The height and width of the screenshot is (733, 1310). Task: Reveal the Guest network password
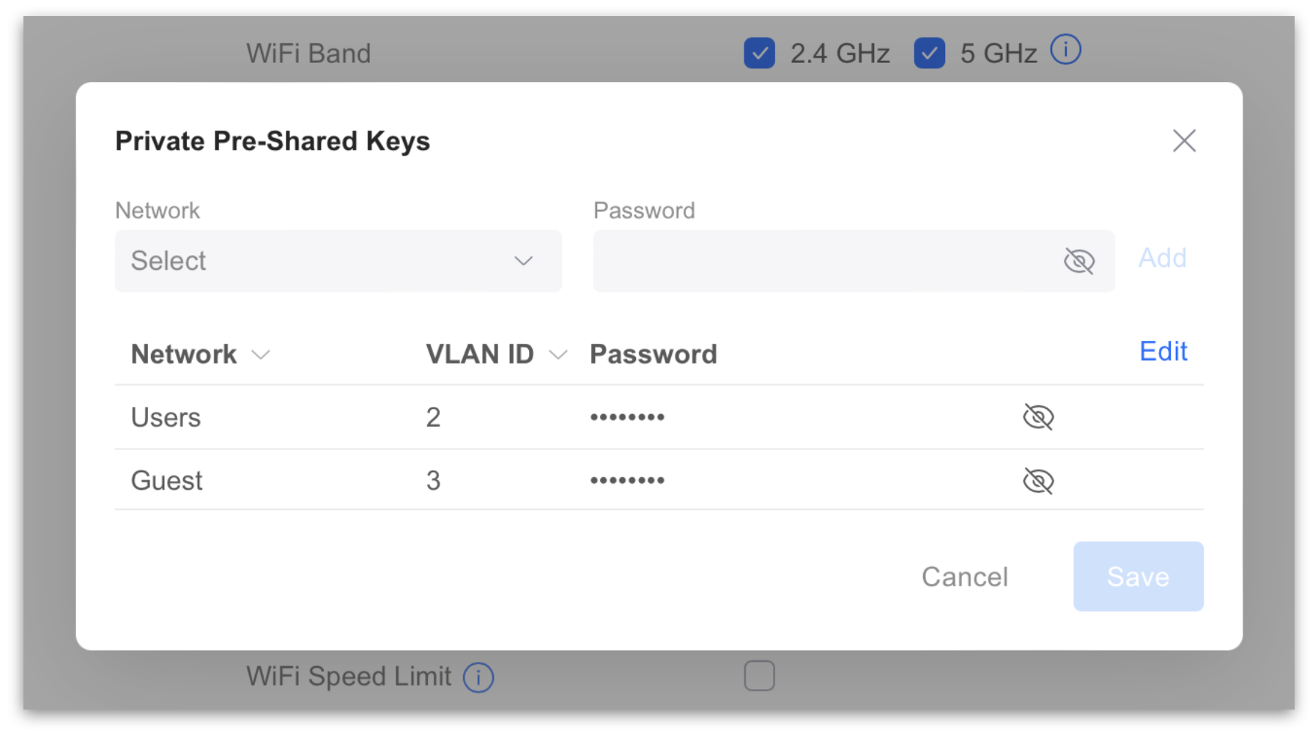1039,480
